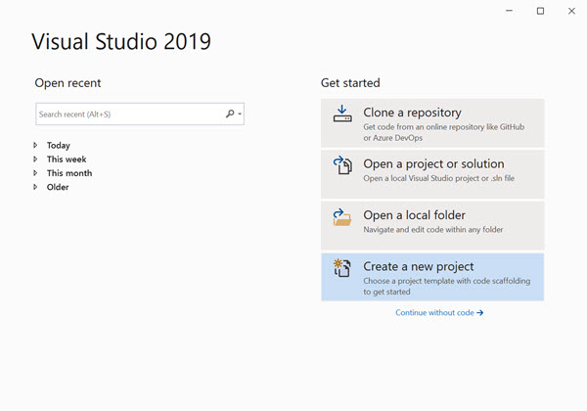Click the 'Choose a project template' description
Screen dimensions: 587x411
447,286
